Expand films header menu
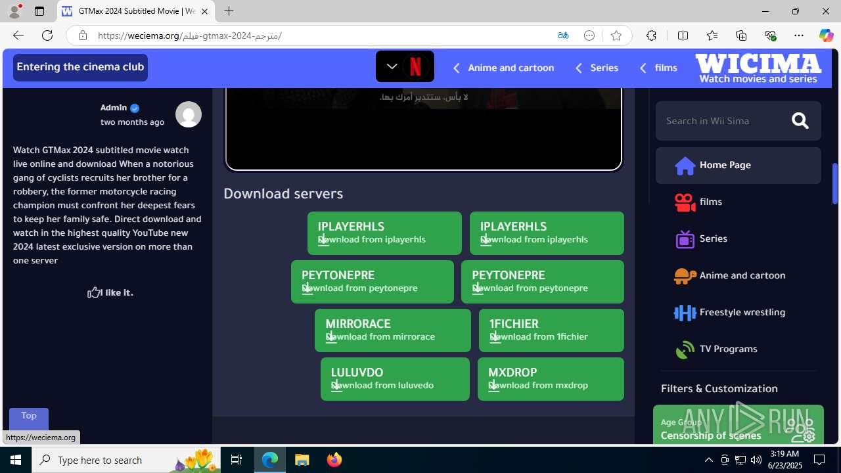This screenshot has width=841, height=473. 658,68
